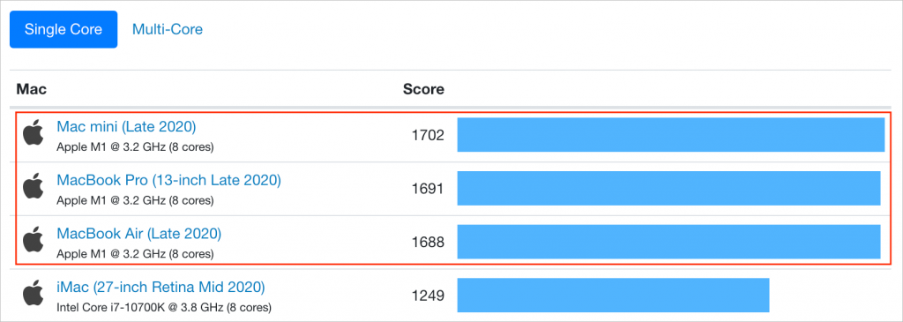Click the MacBook Pro blue score bar
This screenshot has height=322, width=903.
click(x=668, y=189)
